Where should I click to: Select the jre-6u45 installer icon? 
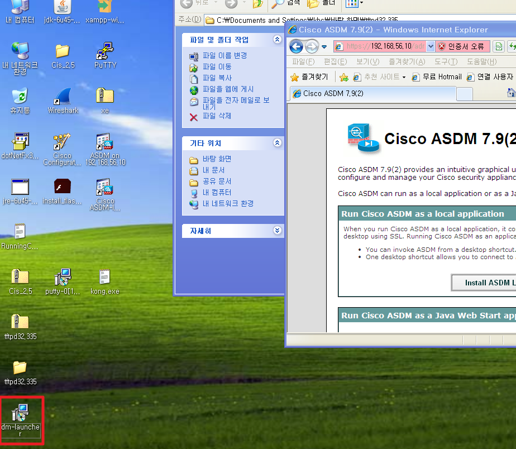pyautogui.click(x=20, y=191)
